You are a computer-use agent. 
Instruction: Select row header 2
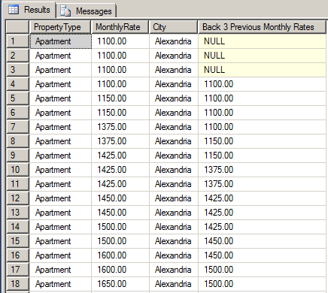[17, 56]
